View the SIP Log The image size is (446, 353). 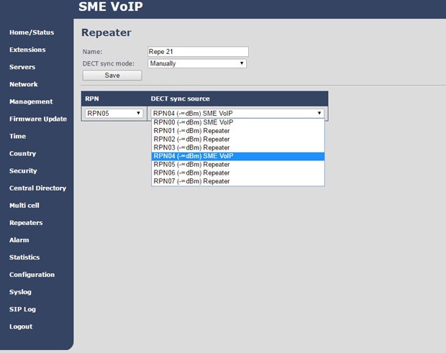point(22,310)
